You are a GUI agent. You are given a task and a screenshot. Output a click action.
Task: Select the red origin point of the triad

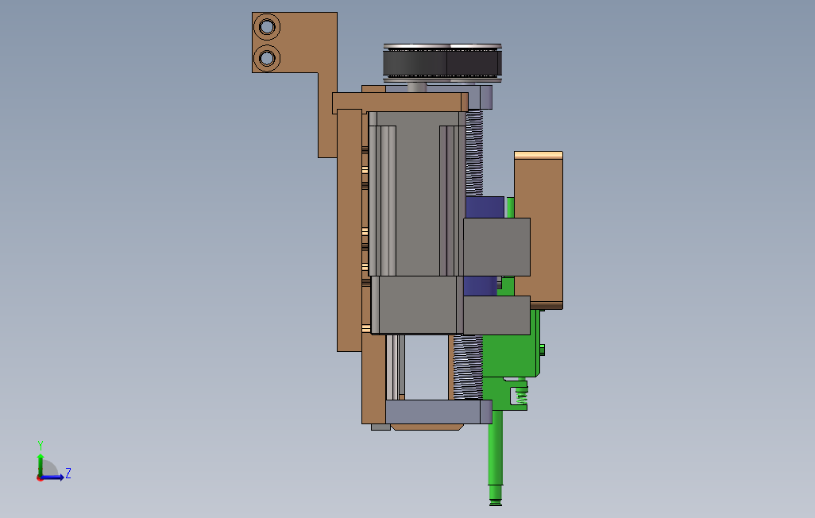coord(40,478)
